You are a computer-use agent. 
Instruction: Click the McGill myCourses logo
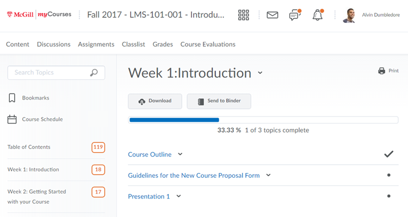coord(39,14)
